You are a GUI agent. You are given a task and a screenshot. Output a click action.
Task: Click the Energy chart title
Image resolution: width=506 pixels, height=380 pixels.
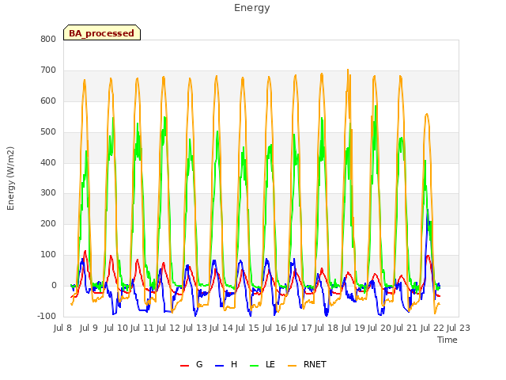point(252,8)
